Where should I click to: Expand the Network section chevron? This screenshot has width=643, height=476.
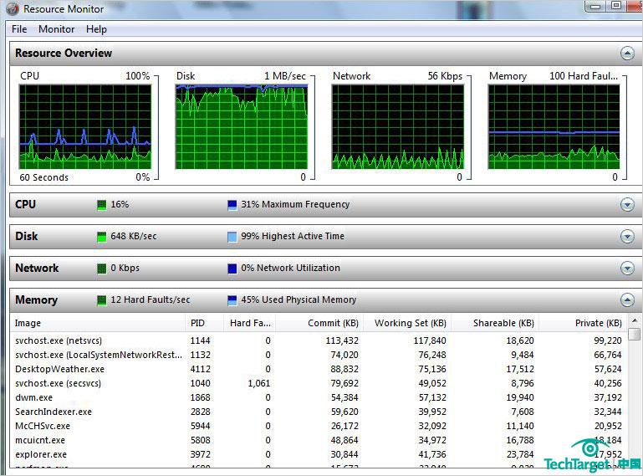[x=627, y=269]
